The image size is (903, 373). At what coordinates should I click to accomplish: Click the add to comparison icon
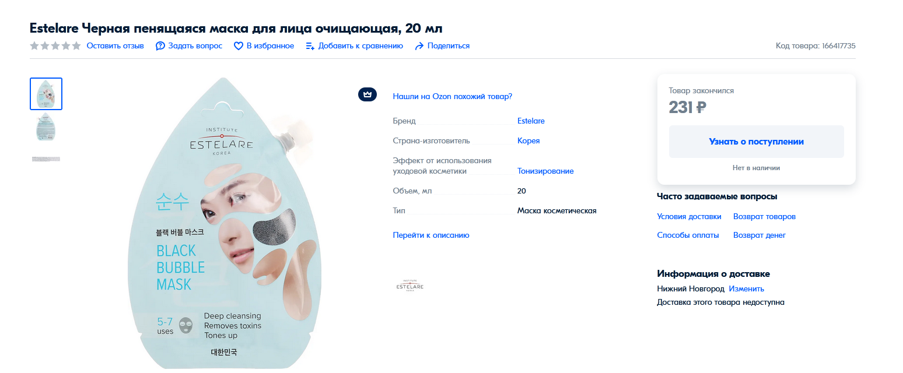(x=310, y=46)
